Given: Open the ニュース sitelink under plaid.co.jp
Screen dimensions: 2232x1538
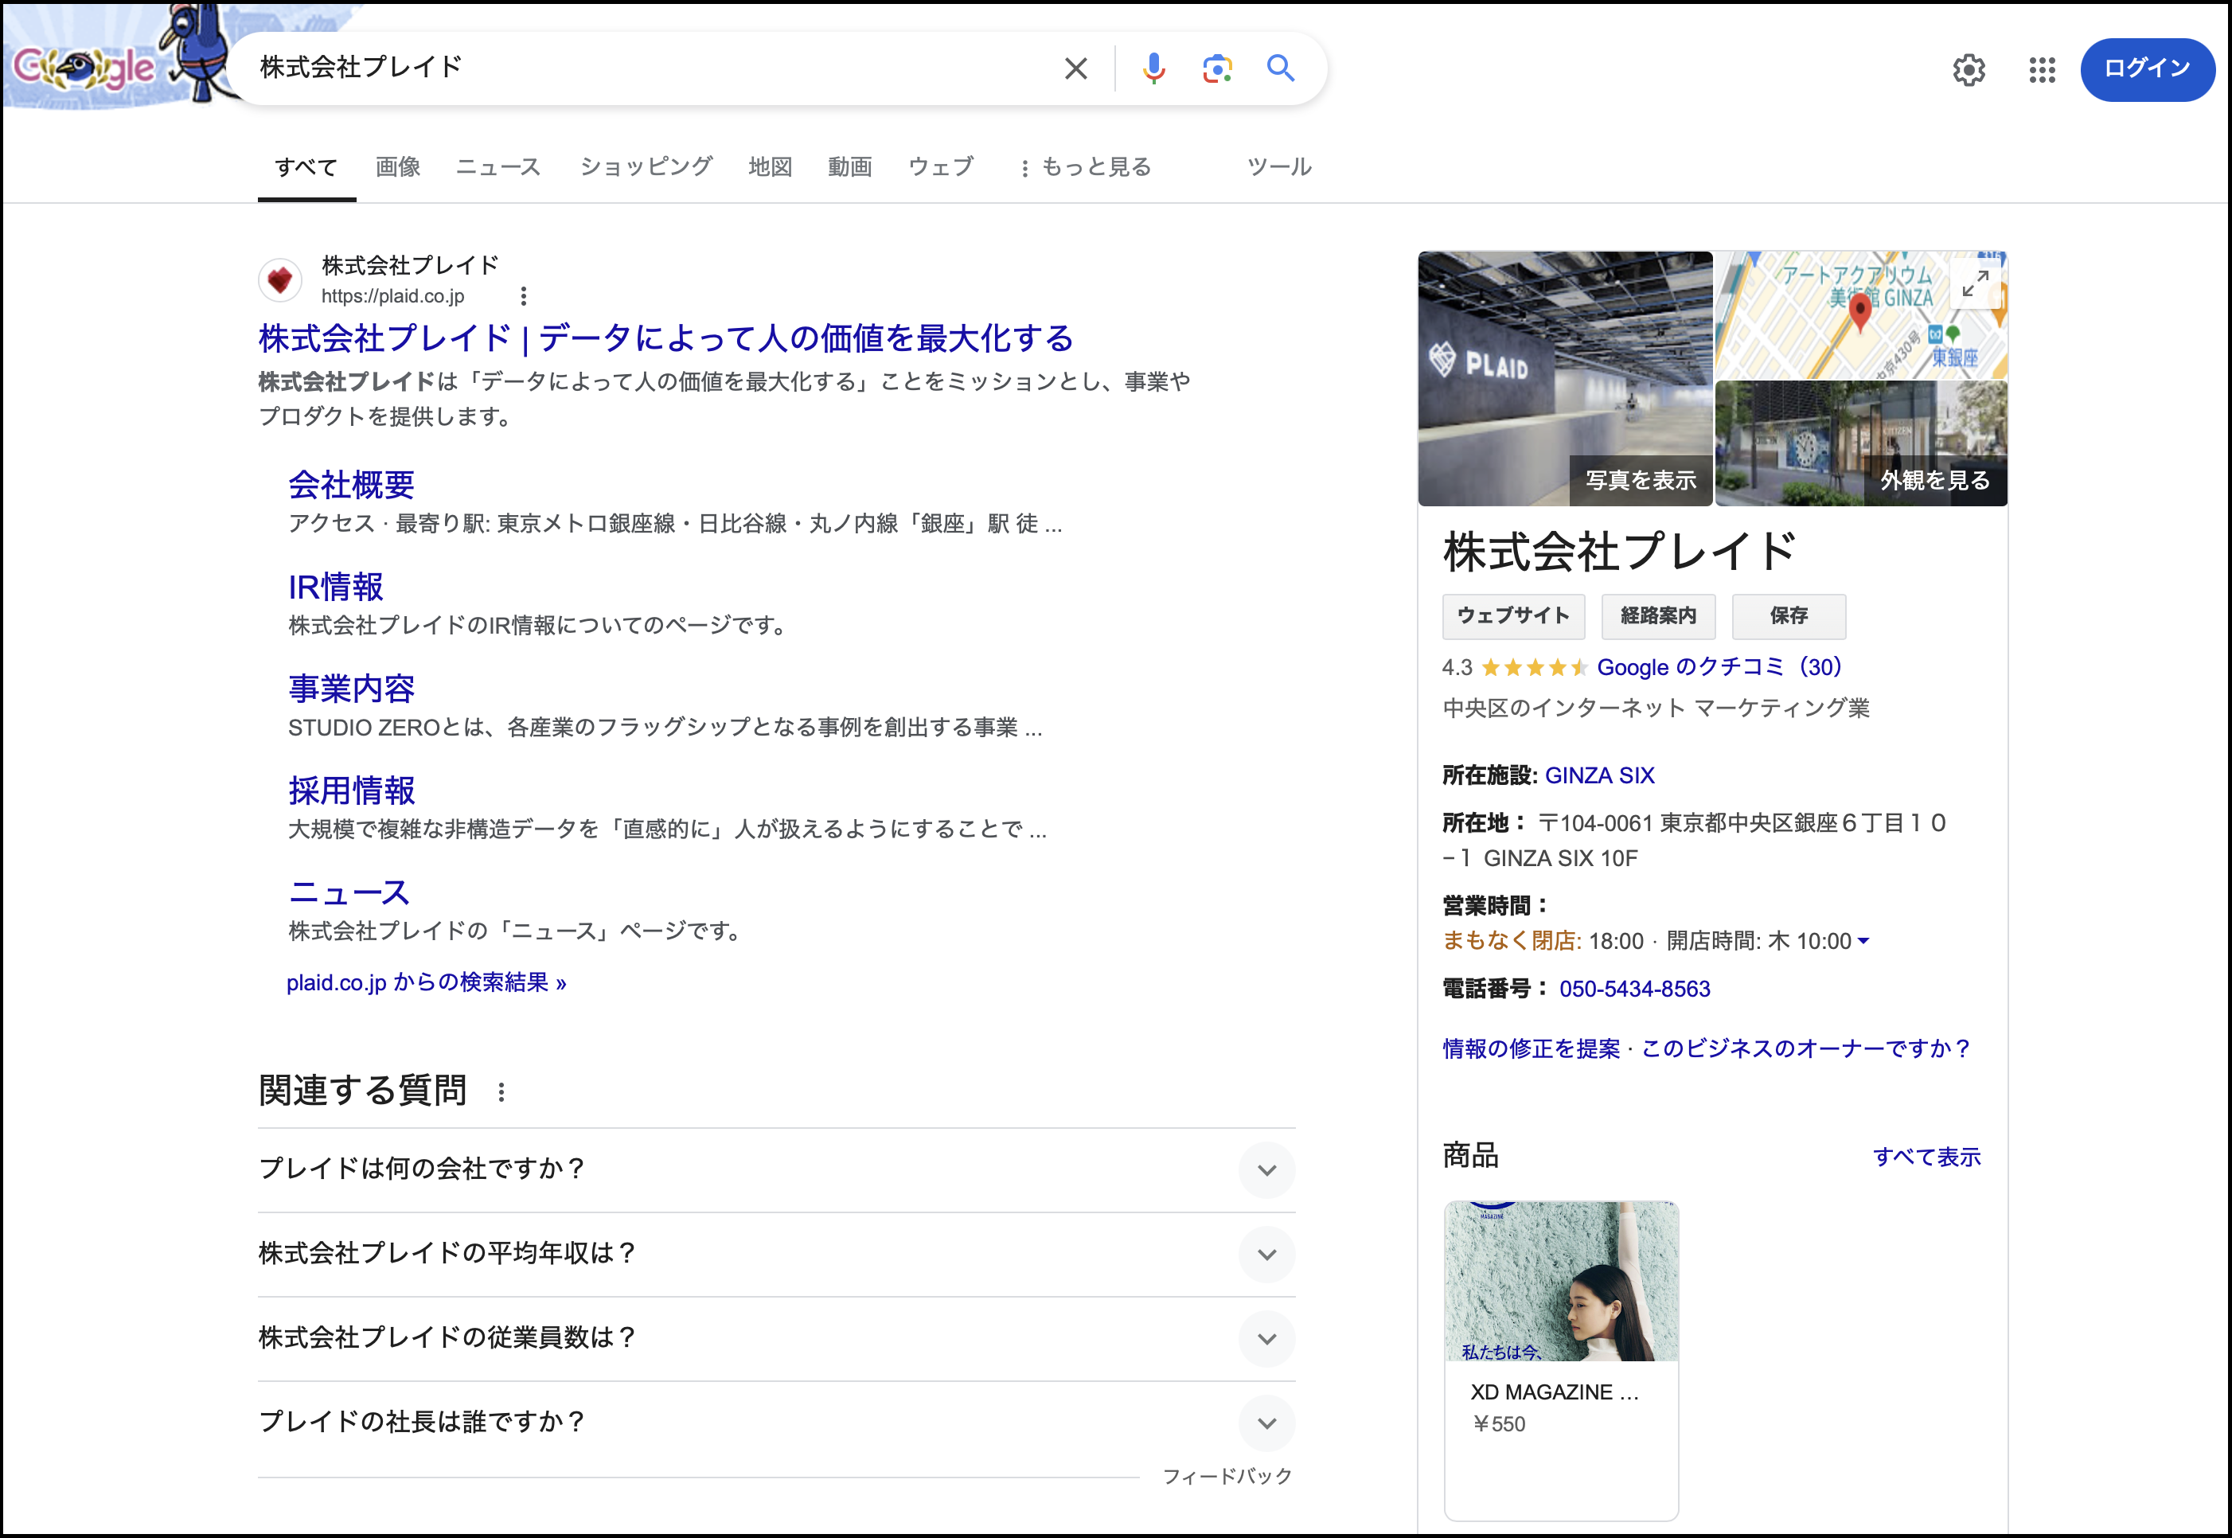Looking at the screenshot, I should 349,892.
